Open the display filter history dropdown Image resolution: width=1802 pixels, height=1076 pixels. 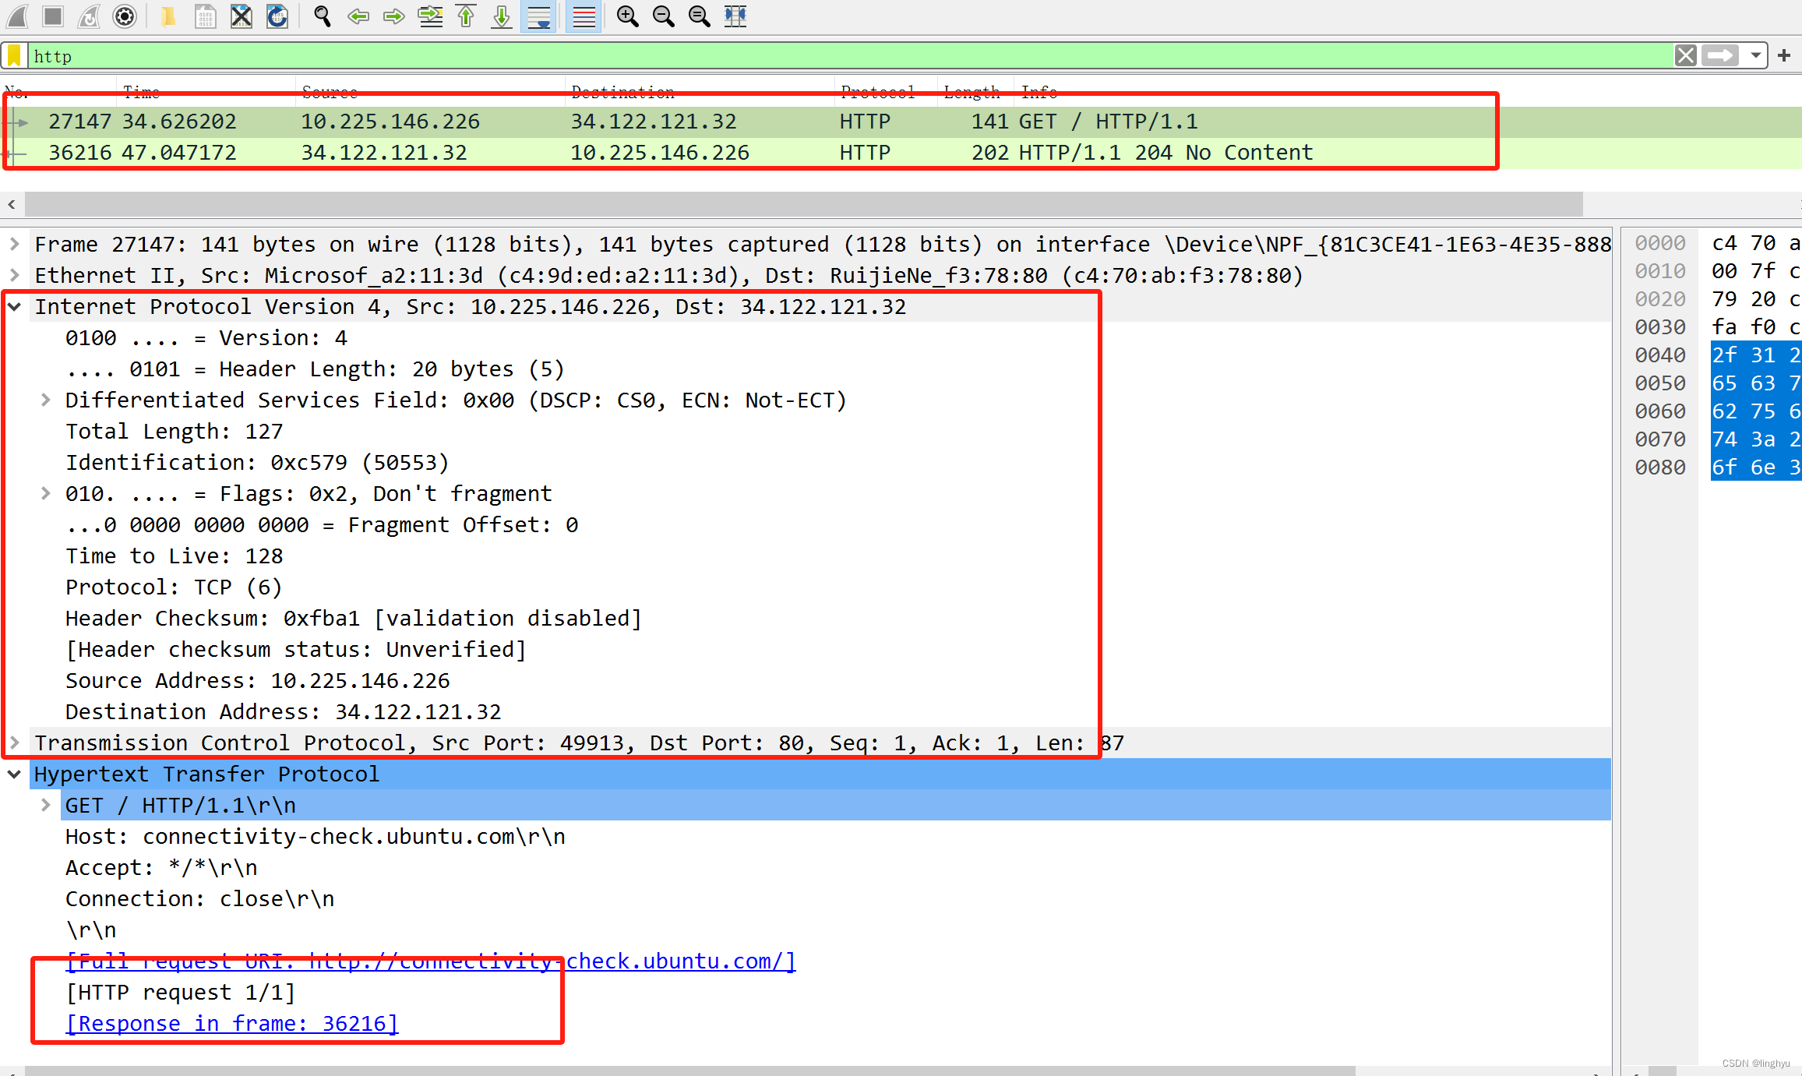pyautogui.click(x=1755, y=55)
